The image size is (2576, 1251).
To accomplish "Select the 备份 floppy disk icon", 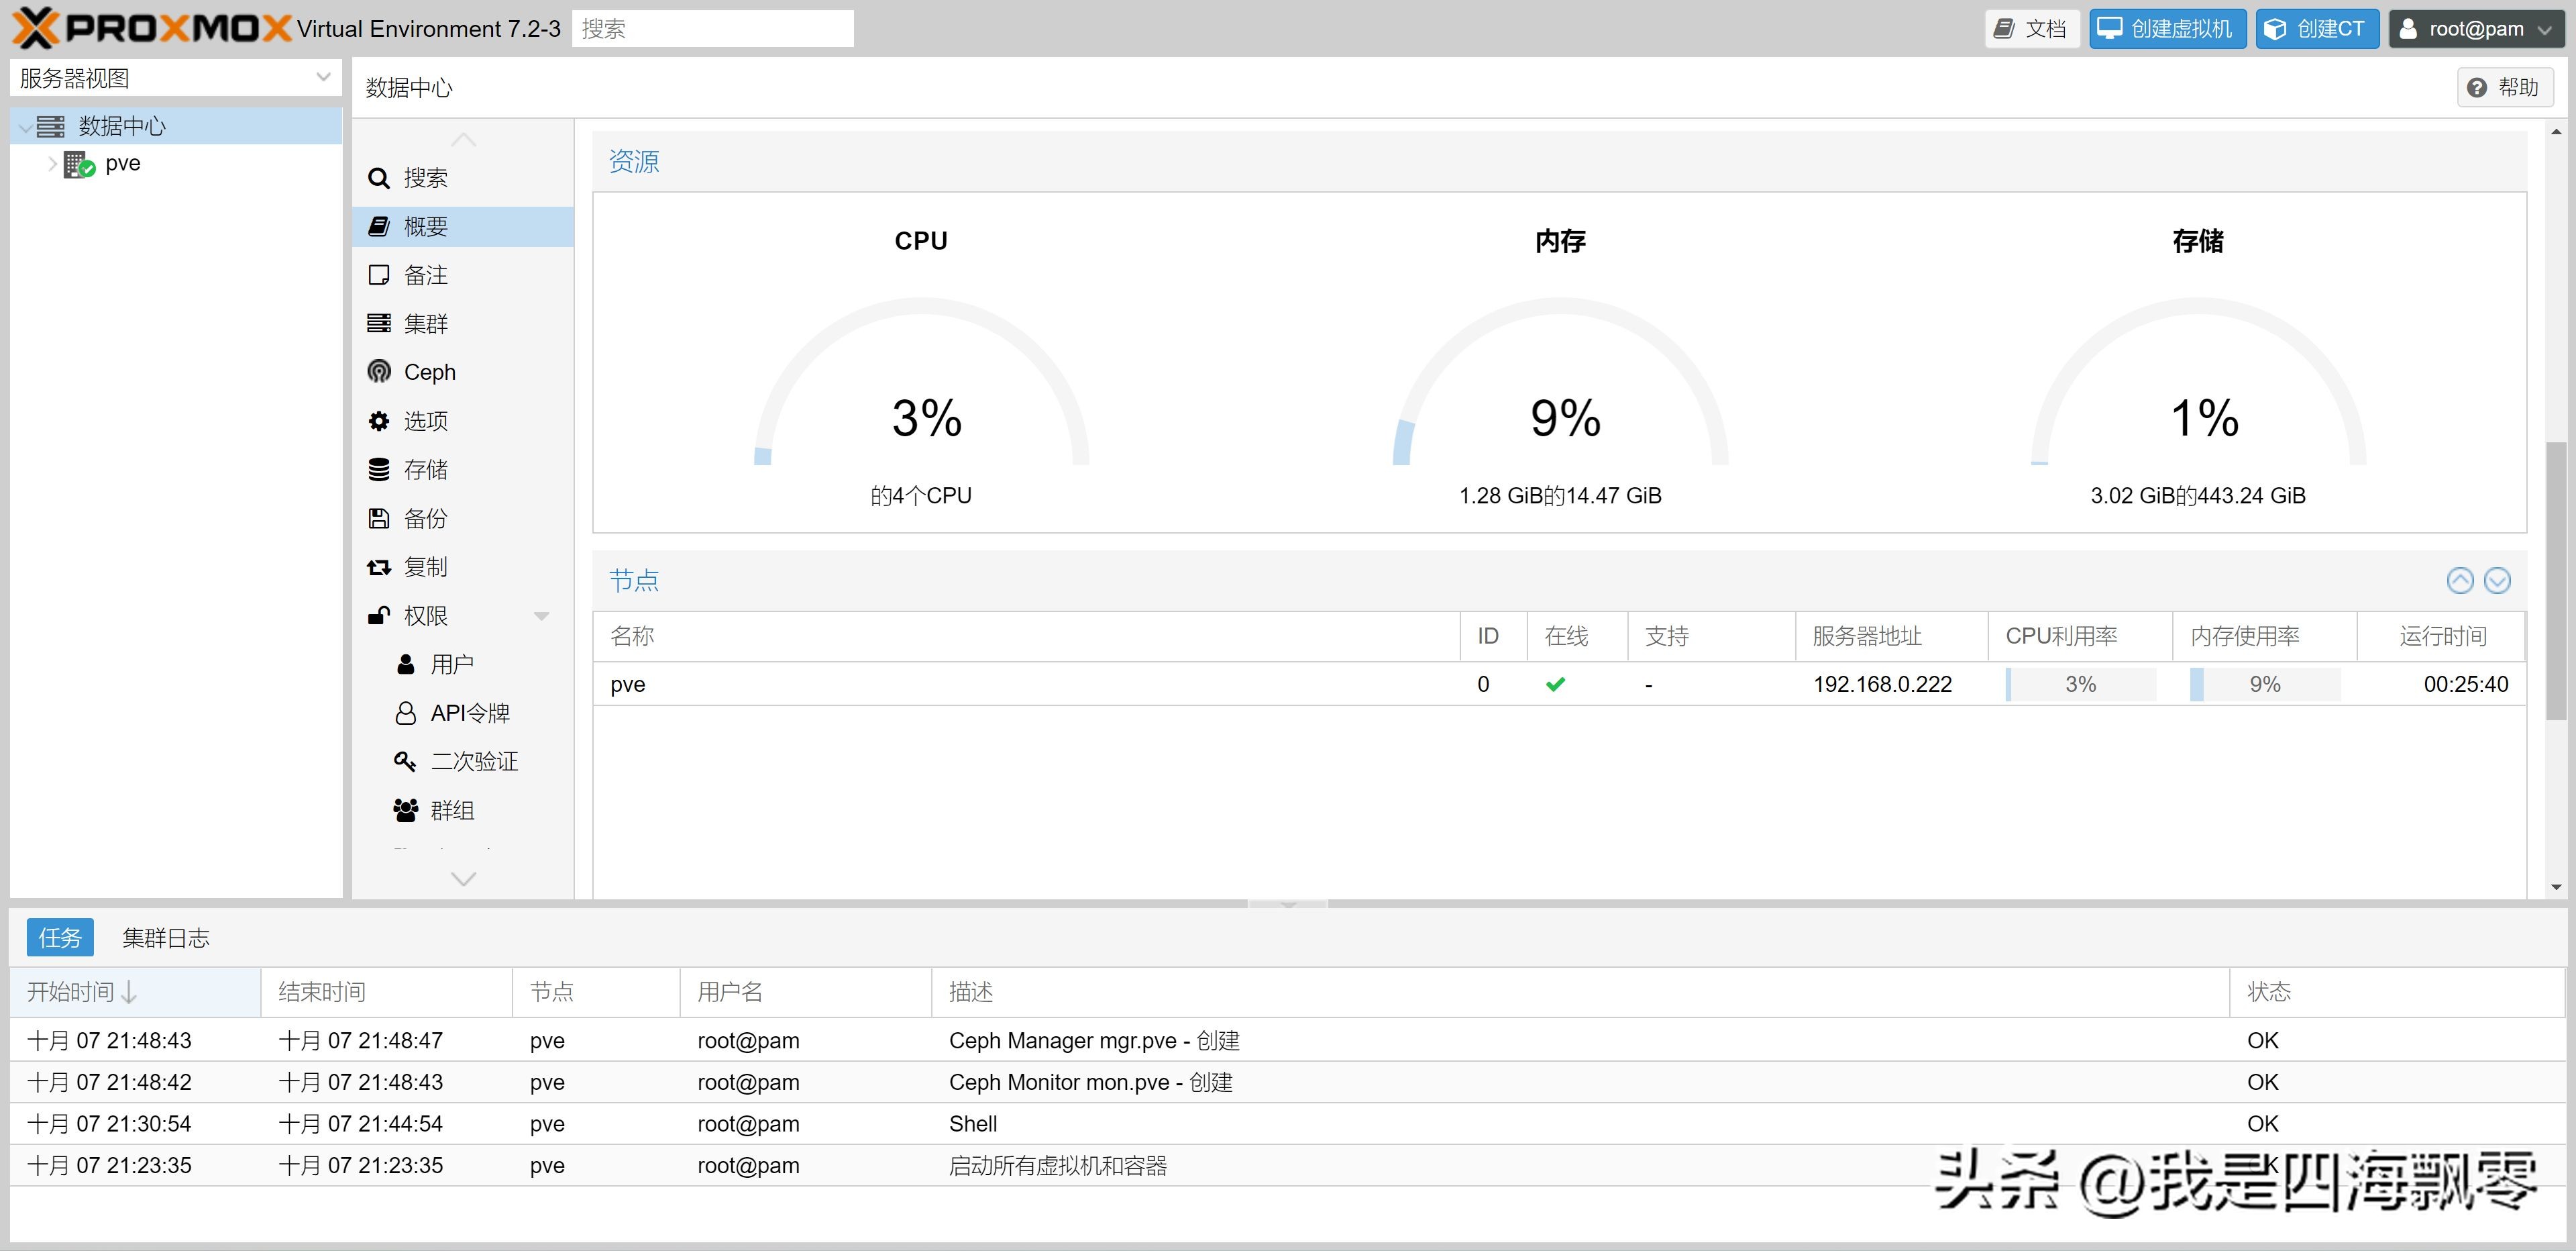I will coord(378,518).
